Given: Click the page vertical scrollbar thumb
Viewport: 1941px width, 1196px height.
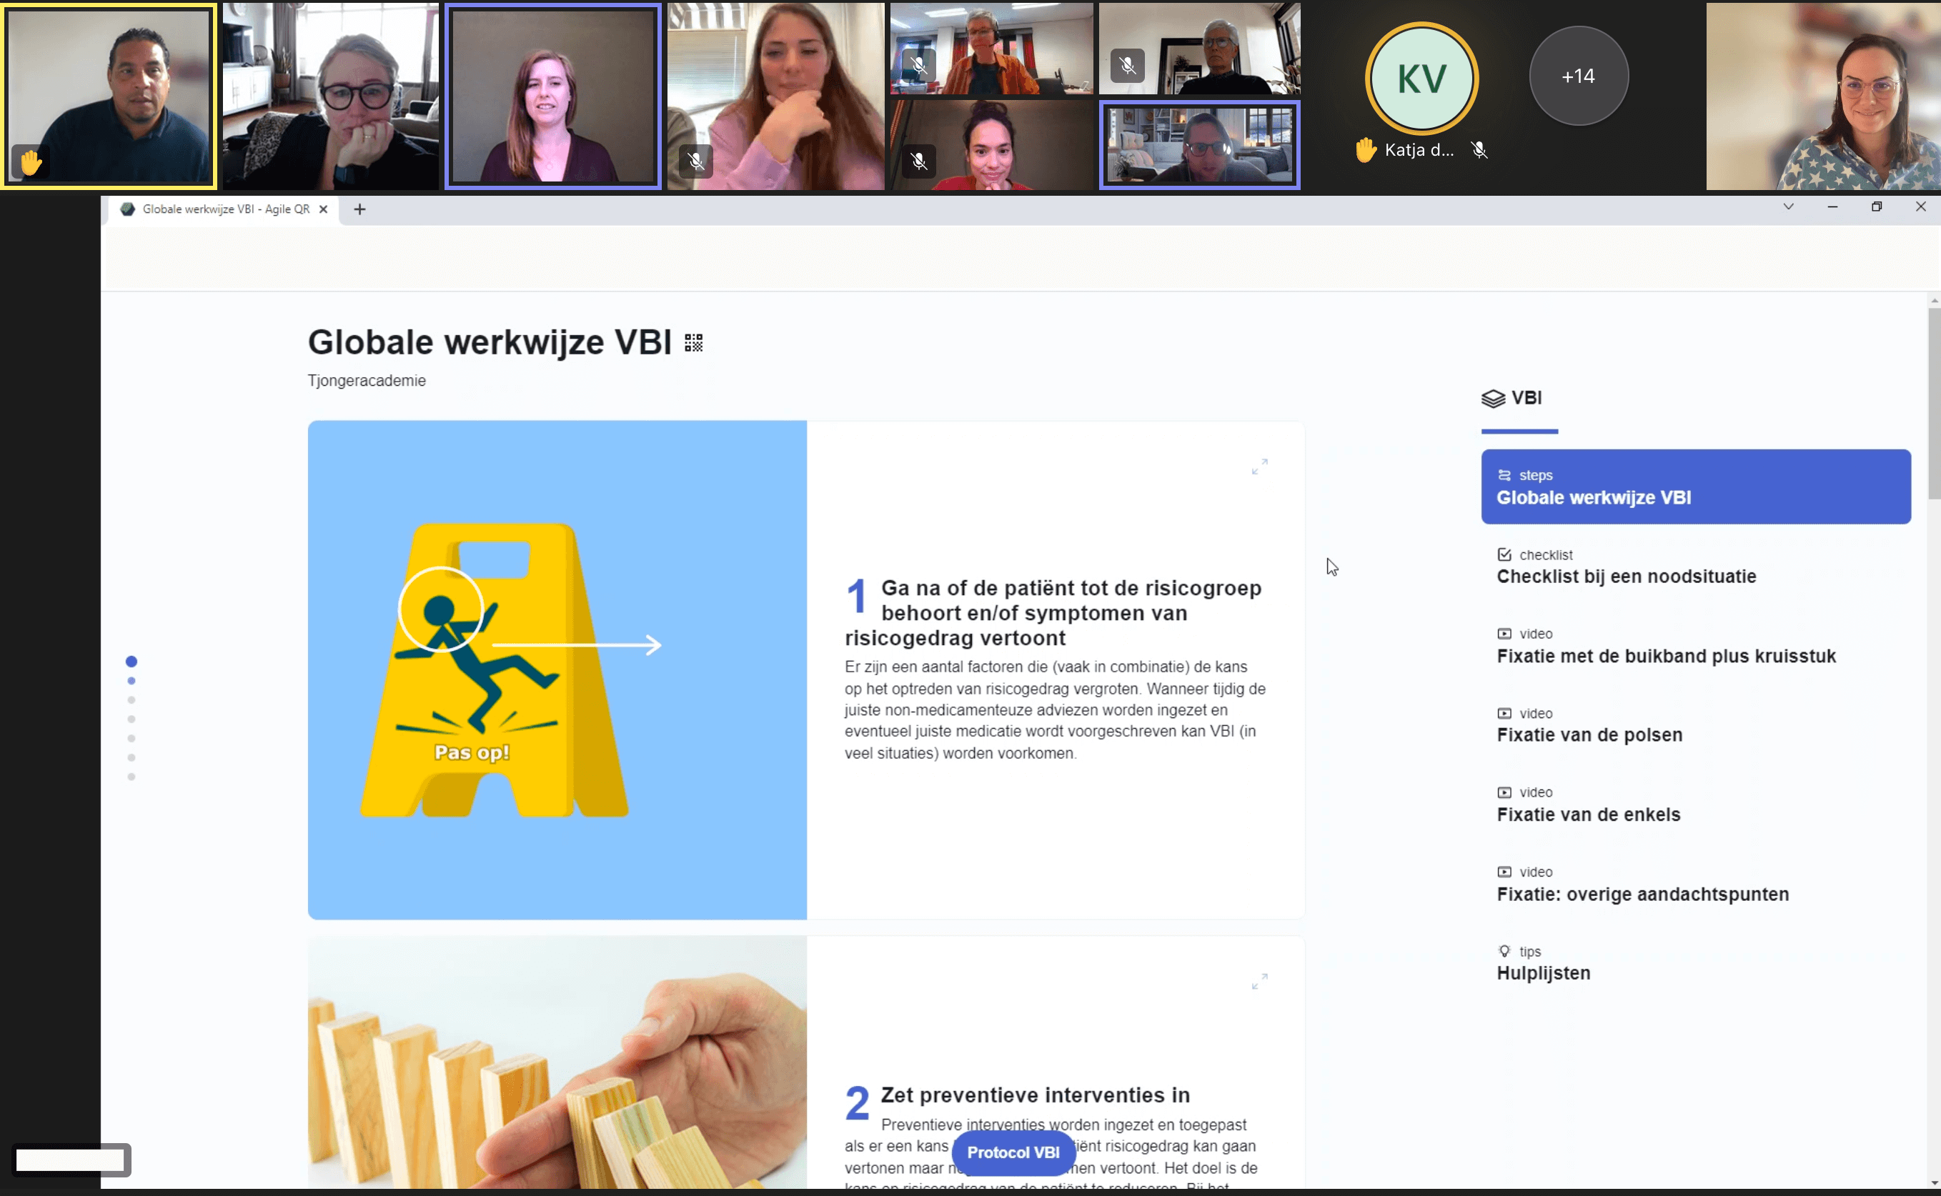Looking at the screenshot, I should (1934, 404).
